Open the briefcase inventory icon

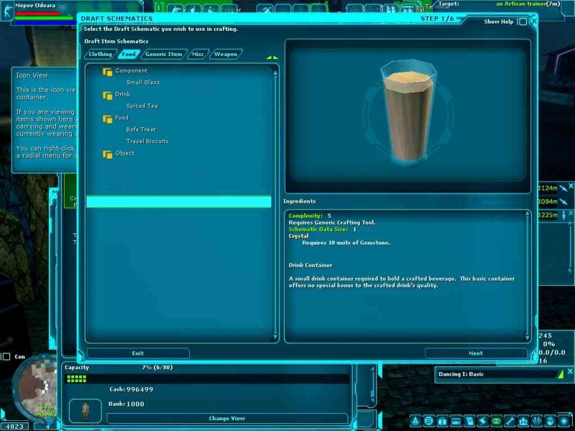pyautogui.click(x=442, y=421)
